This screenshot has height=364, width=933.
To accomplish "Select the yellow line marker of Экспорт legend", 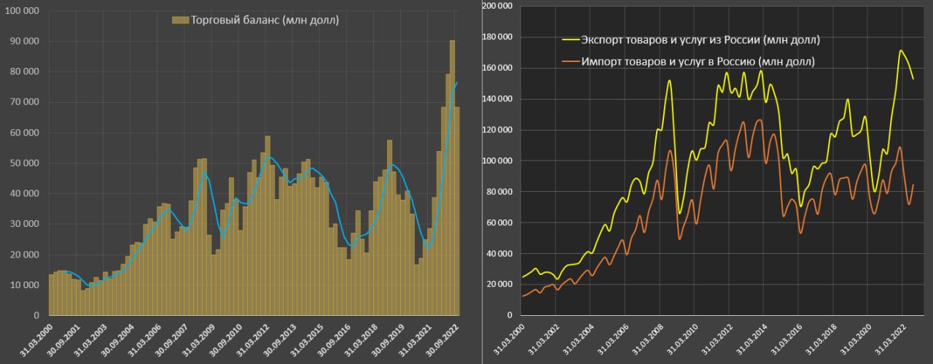I will (570, 39).
